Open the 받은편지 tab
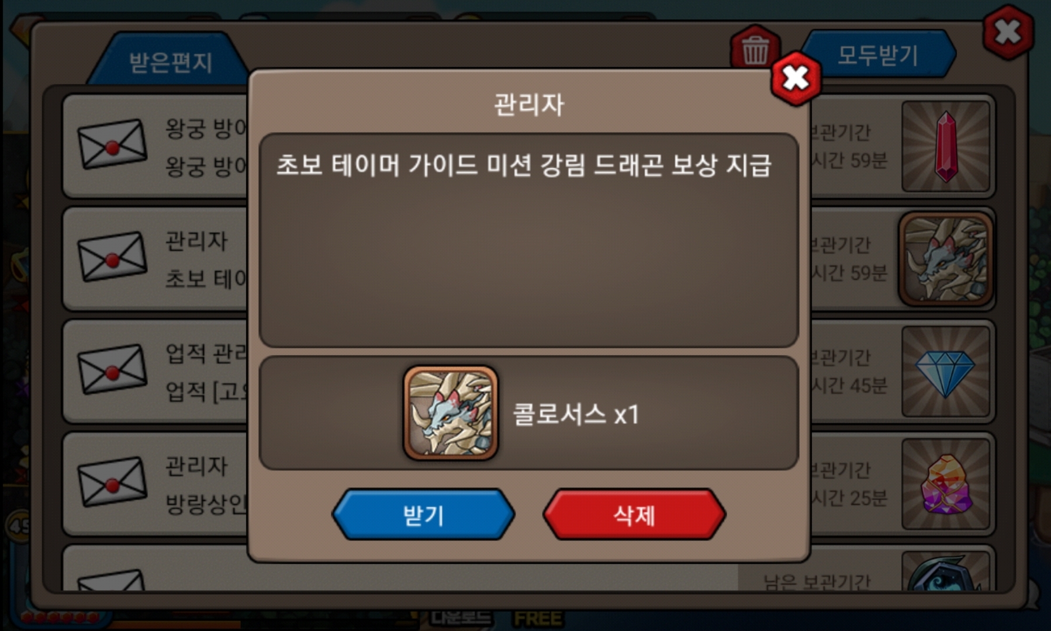Image resolution: width=1051 pixels, height=631 pixels. click(170, 61)
